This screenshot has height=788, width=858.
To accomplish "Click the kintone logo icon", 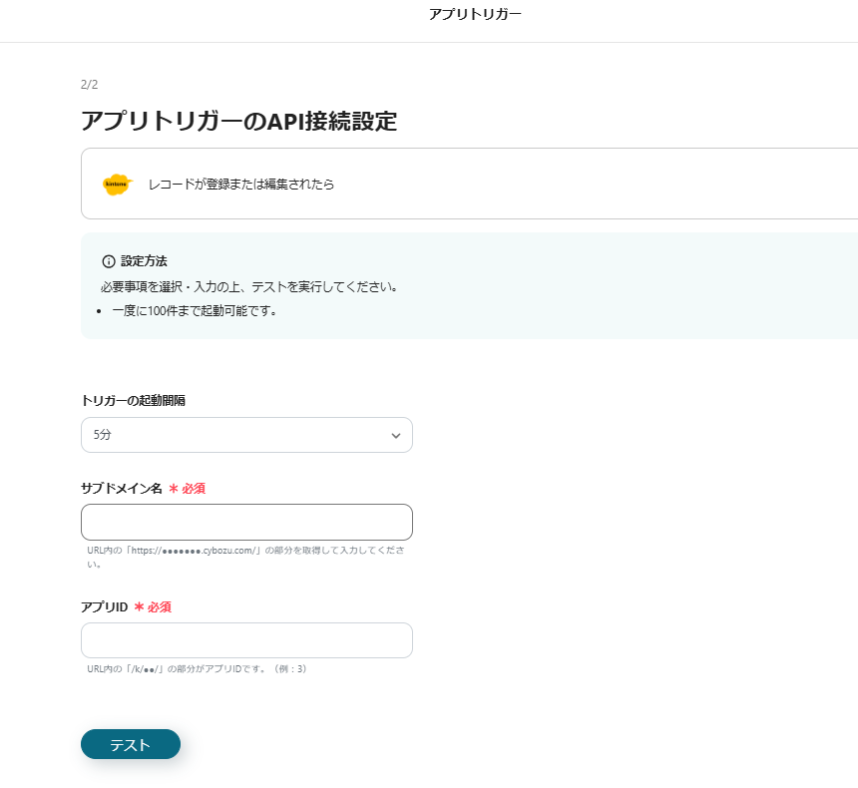I will coord(117,184).
